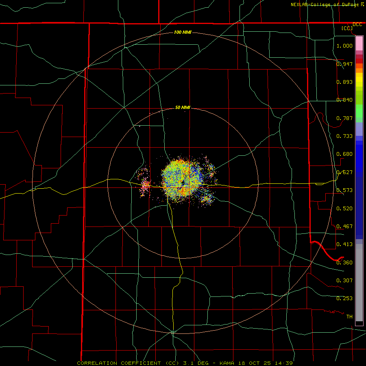
Task: Click the gray segment of the color scale
Action: coord(359,283)
